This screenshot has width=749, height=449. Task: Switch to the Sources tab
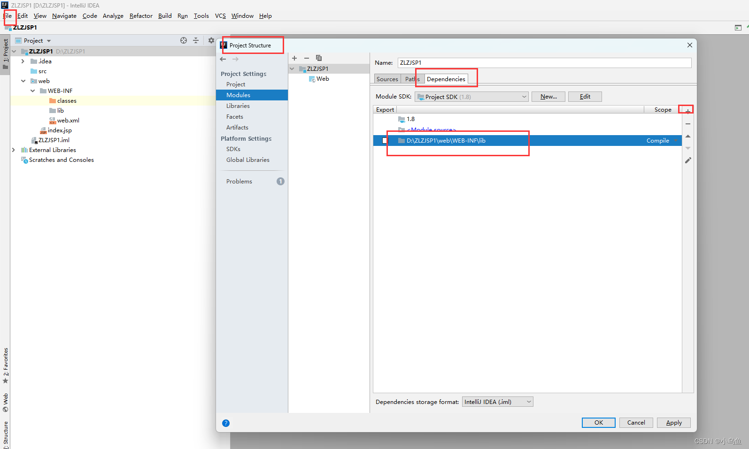click(387, 79)
